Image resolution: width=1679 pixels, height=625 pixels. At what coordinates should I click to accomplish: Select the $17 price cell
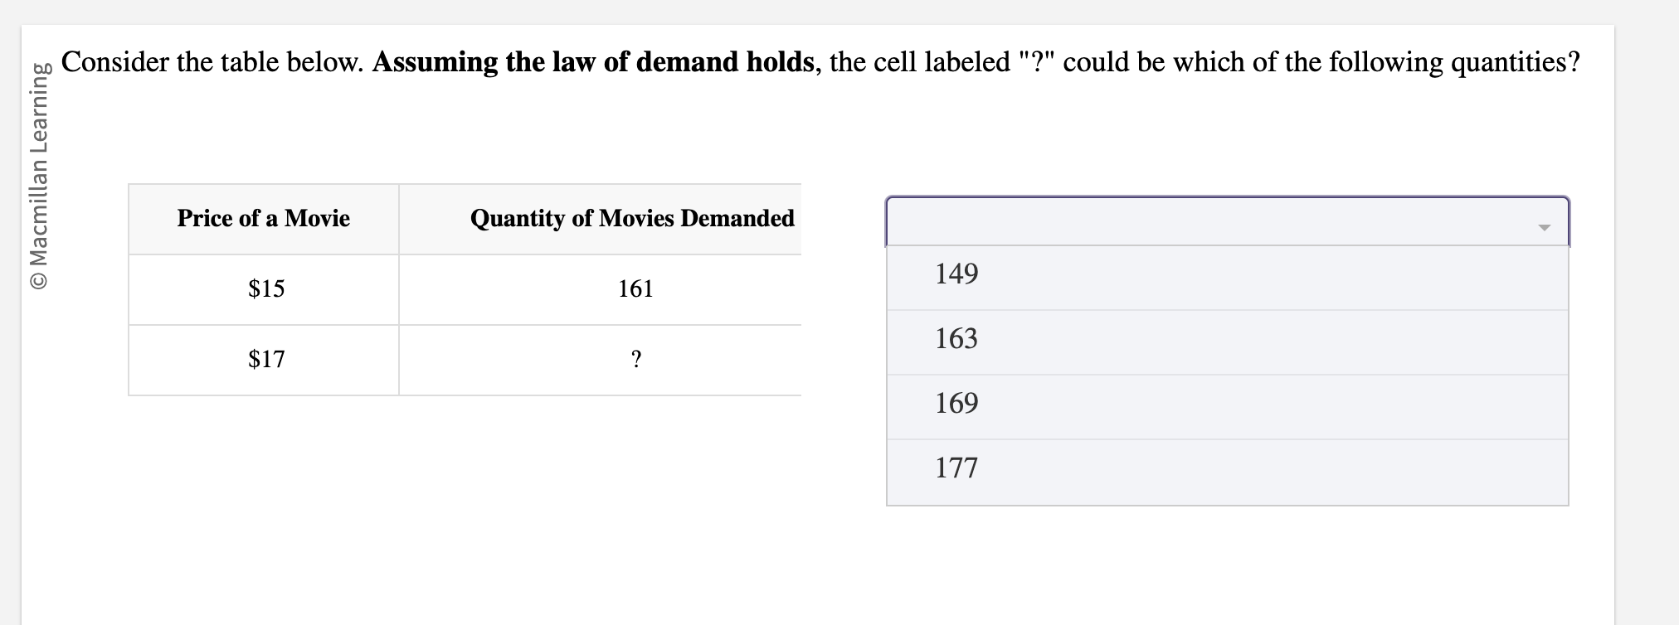pyautogui.click(x=265, y=359)
